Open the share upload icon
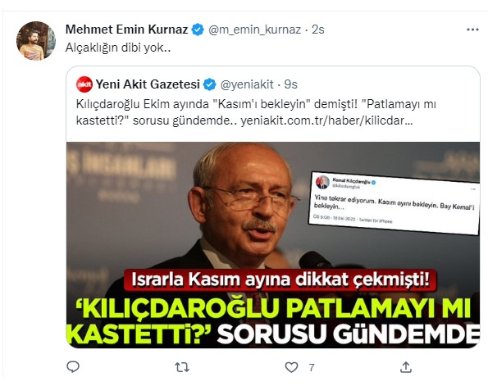 click(406, 367)
